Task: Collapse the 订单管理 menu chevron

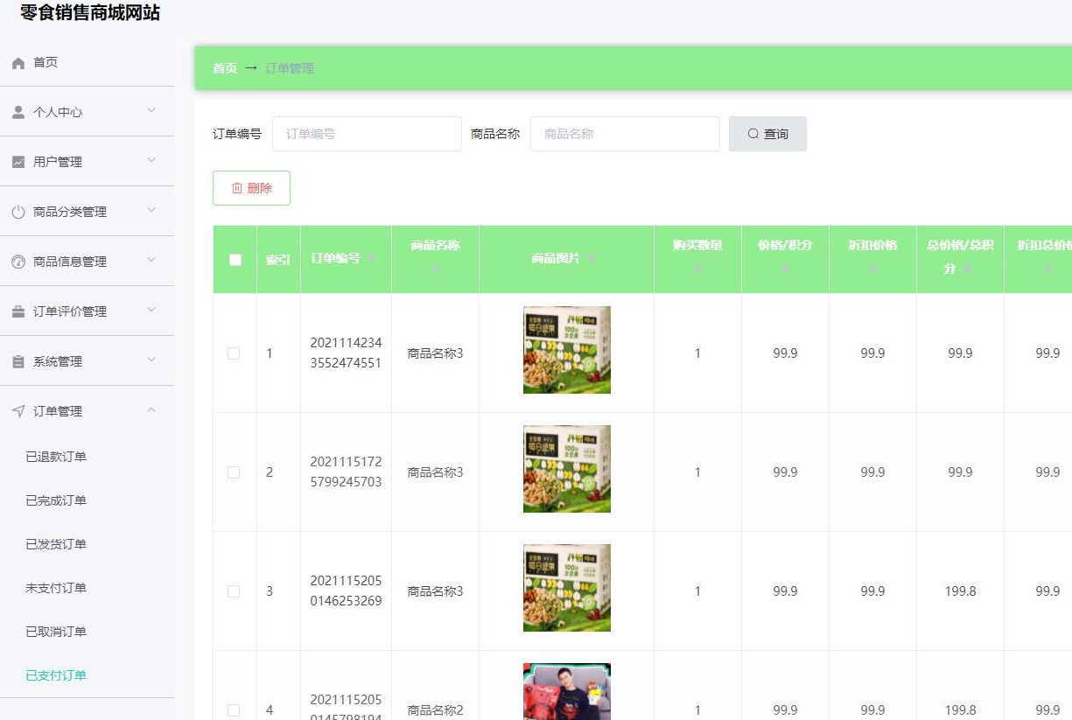Action: tap(151, 409)
